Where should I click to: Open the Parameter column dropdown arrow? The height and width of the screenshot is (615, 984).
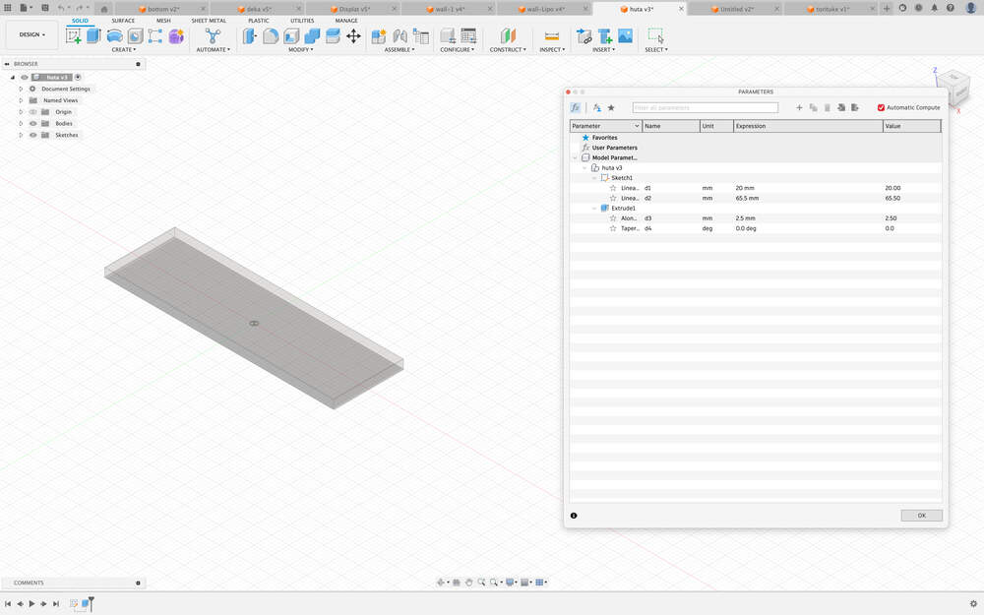click(637, 126)
